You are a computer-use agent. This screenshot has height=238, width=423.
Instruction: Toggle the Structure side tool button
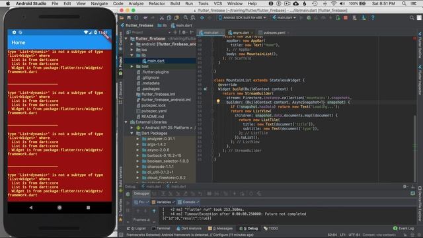click(120, 93)
